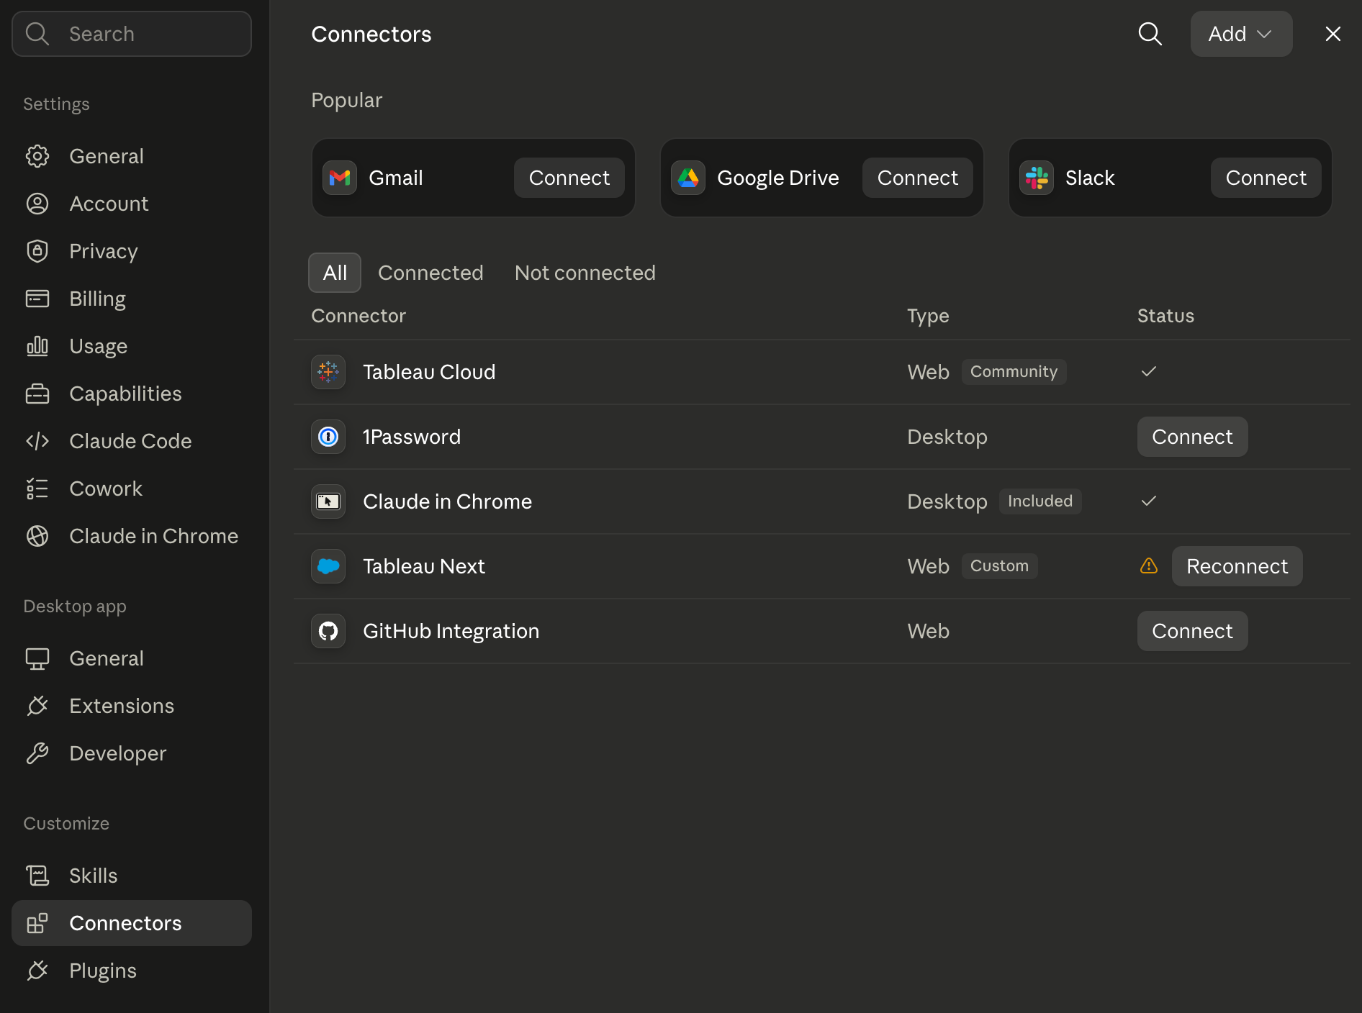Viewport: 1362px width, 1013px height.
Task: Connect the GitHub Integration connector
Action: click(1193, 631)
